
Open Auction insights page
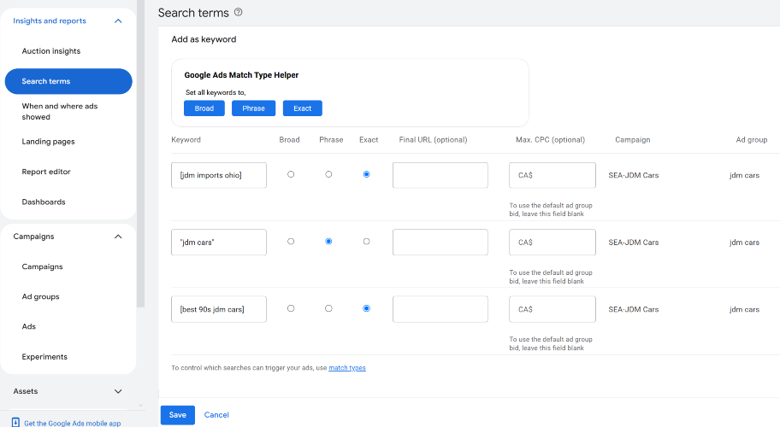pyautogui.click(x=51, y=51)
